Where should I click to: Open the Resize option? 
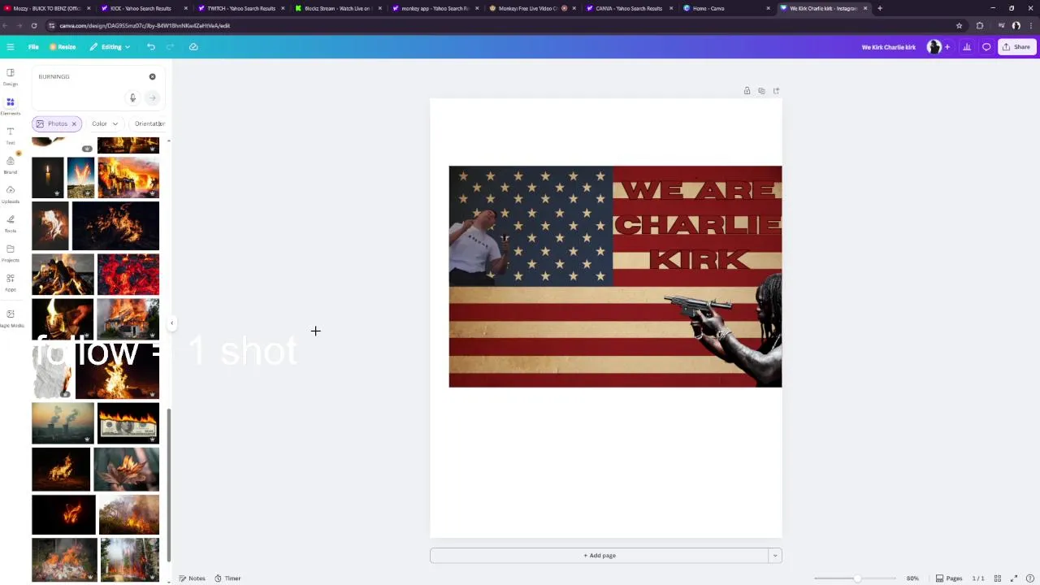[63, 47]
